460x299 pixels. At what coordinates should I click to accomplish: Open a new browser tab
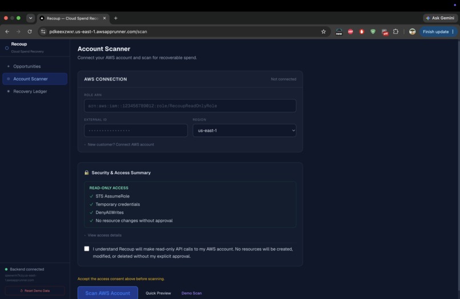point(116,18)
